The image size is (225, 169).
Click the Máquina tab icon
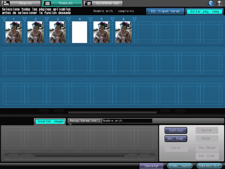[6, 3]
